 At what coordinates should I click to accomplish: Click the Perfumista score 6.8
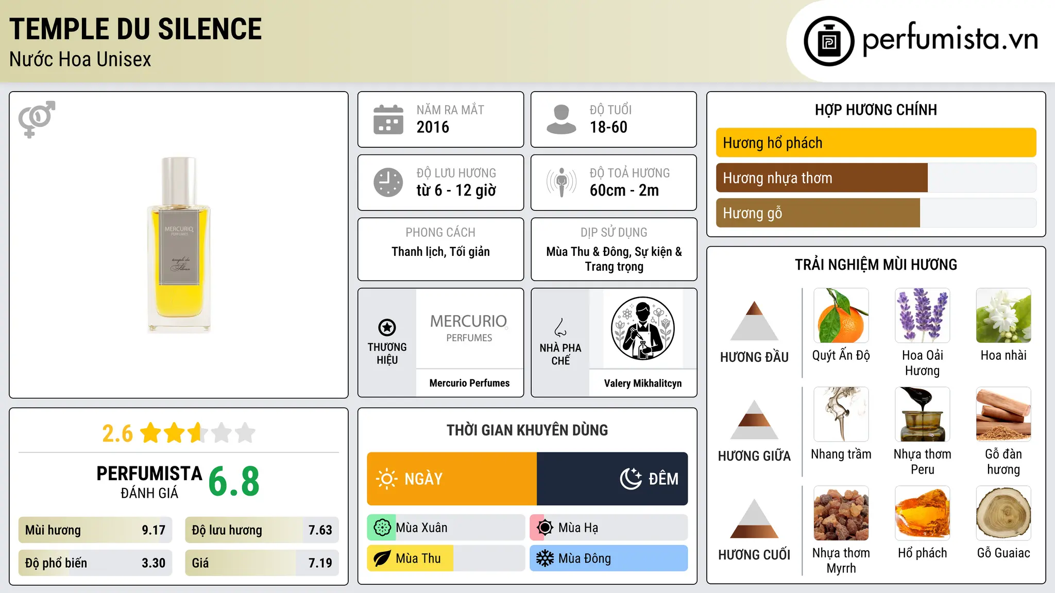coord(234,481)
